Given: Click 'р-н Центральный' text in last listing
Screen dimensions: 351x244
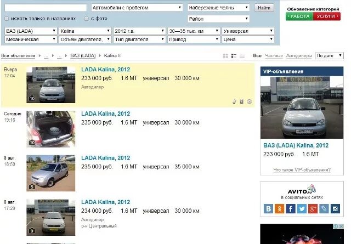Looking at the screenshot, I should 99,226.
